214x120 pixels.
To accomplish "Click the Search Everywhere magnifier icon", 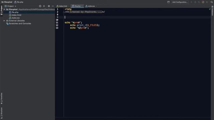I will (212, 2).
